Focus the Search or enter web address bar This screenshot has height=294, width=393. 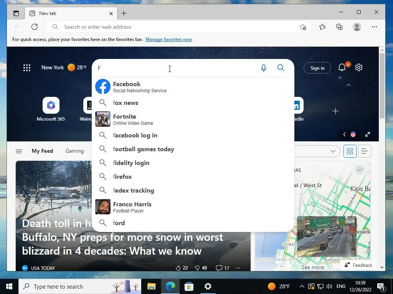[178, 27]
